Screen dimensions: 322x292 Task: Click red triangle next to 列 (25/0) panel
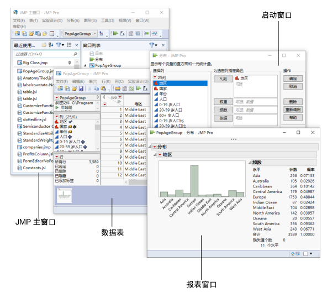[x=57, y=117]
